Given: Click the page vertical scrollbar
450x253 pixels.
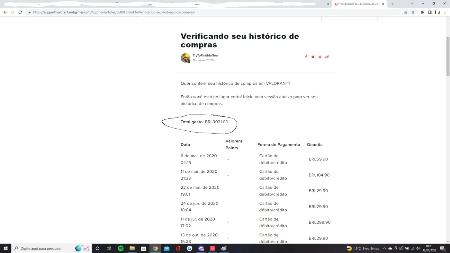Looking at the screenshot, I should pyautogui.click(x=448, y=56).
